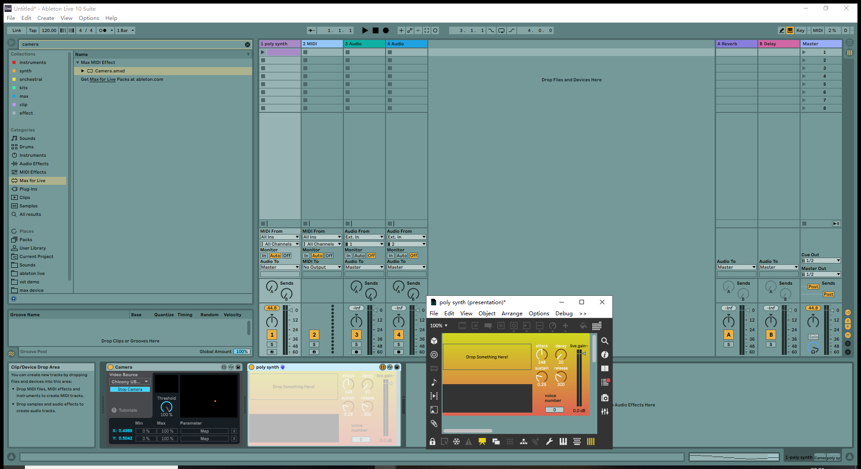Click the Threshold dial in Camera device

(166, 407)
